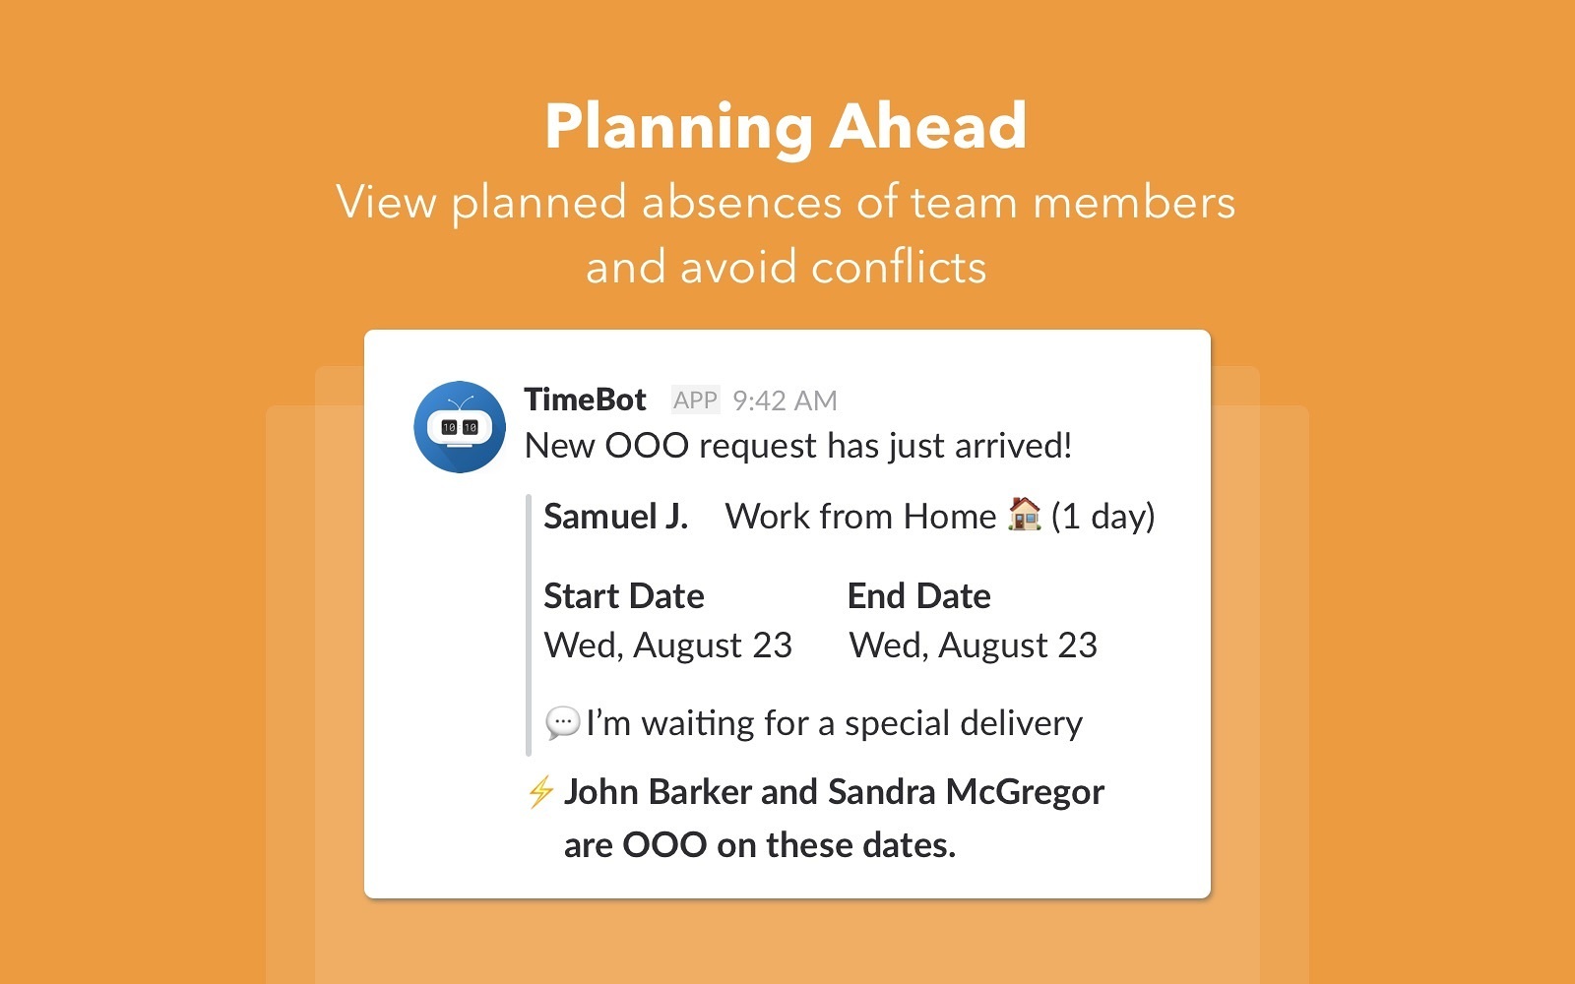Click the New OOO request message text
1575x984 pixels.
(797, 446)
